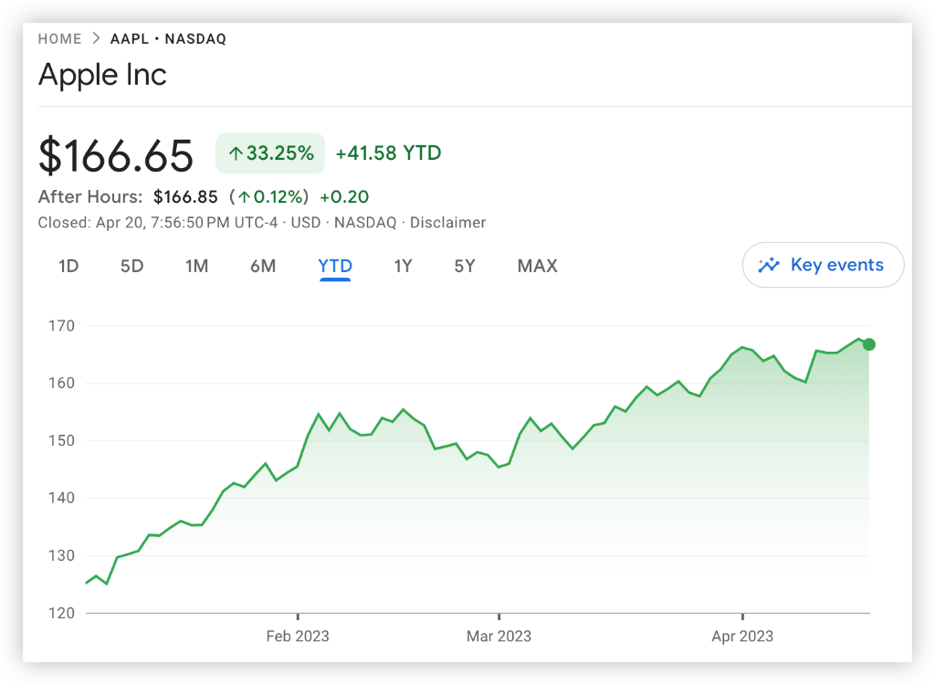Switch chart to 1Y view
Viewport: 935px width, 685px height.
coord(403,267)
